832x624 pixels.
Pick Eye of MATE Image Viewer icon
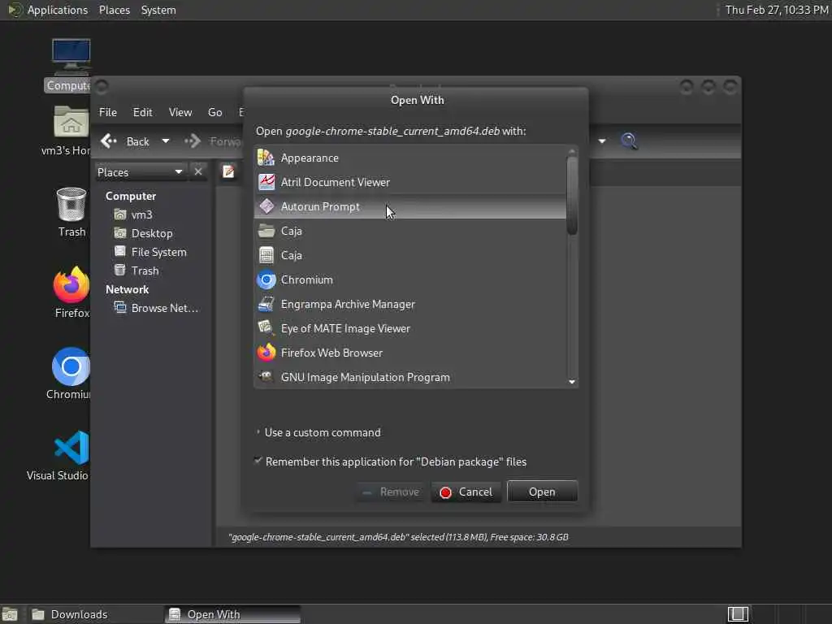tap(266, 328)
